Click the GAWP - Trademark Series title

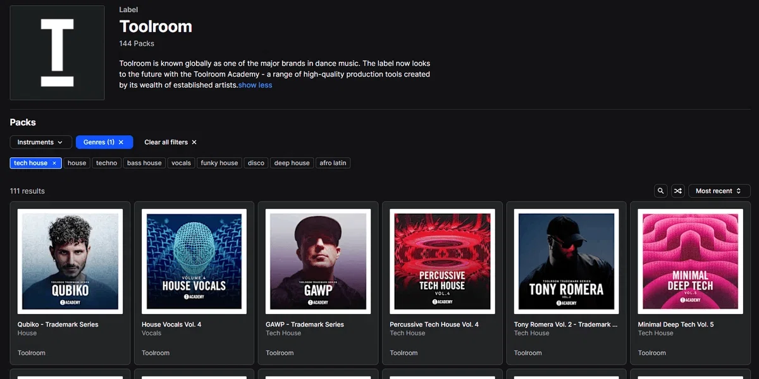pyautogui.click(x=305, y=325)
